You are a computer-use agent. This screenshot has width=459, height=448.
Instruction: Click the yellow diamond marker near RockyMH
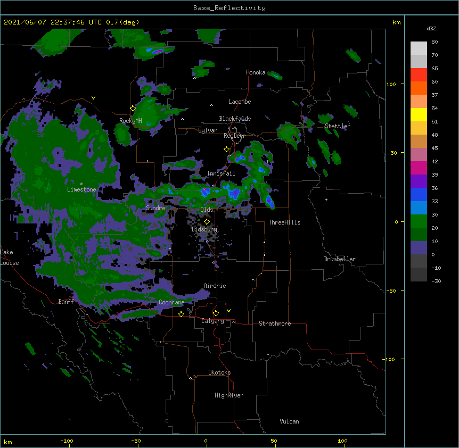pos(133,109)
